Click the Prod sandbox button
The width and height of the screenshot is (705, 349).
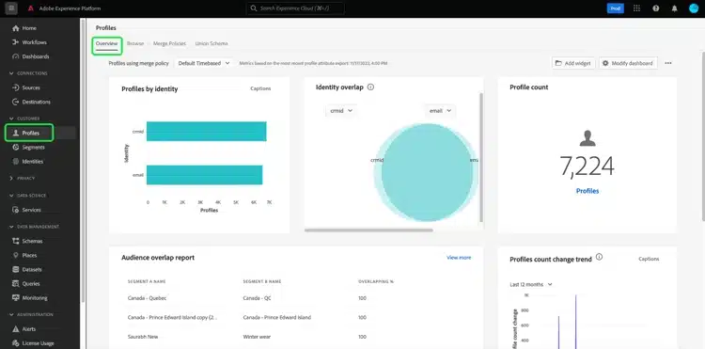[615, 8]
